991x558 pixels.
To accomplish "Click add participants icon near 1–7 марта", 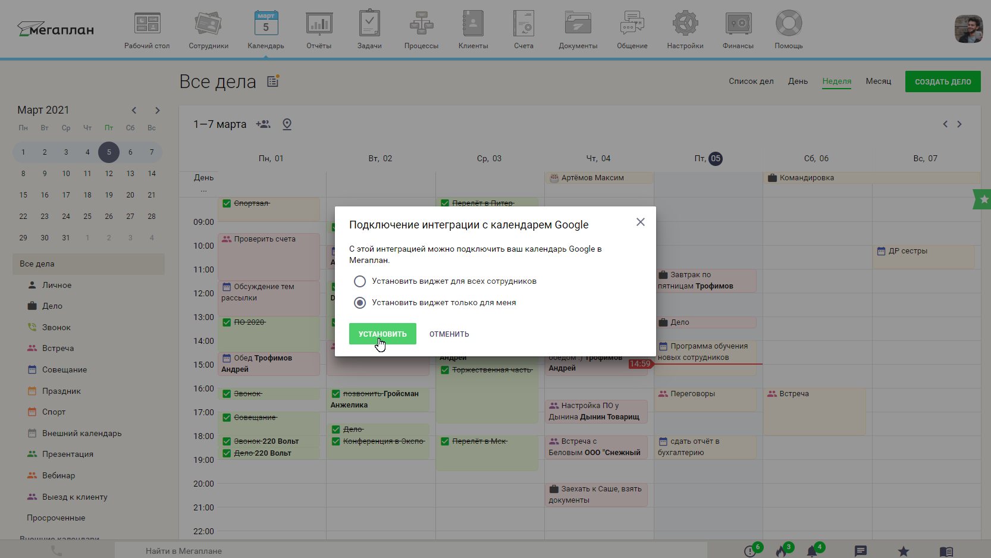I will coord(263,124).
